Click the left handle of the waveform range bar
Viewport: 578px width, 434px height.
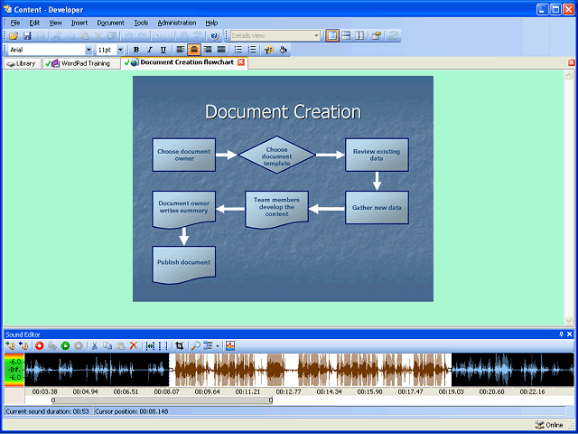(53, 401)
